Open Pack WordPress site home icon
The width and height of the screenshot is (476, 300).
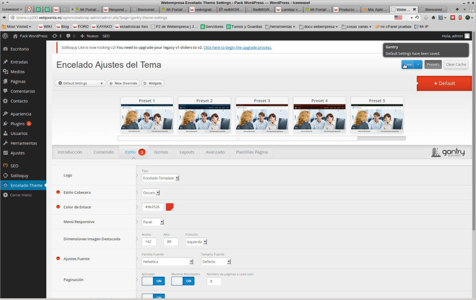pos(15,36)
